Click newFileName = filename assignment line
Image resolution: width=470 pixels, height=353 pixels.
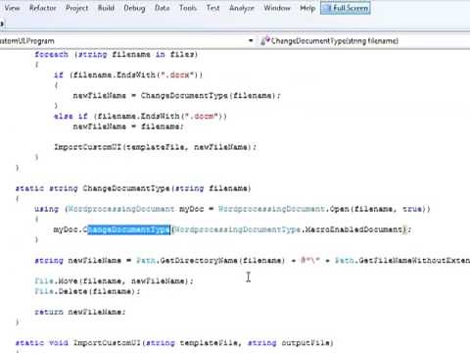tap(128, 126)
